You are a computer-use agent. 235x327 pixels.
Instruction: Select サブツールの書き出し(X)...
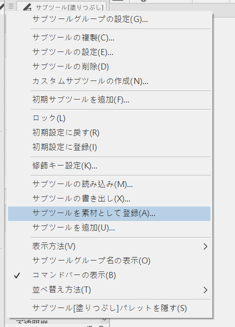point(109,198)
